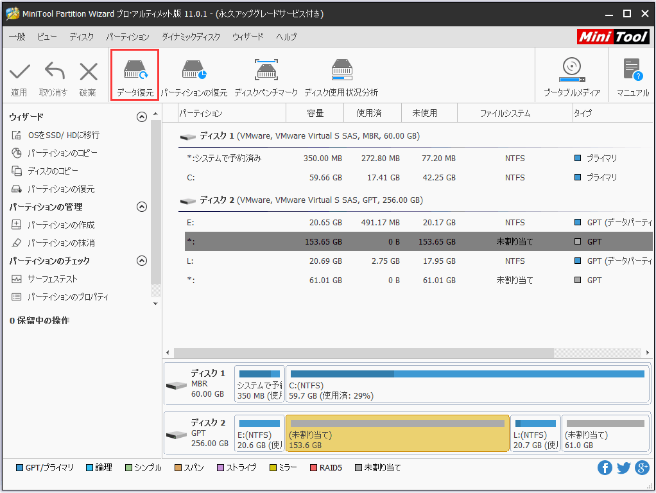Sort by タイプ column header

point(613,113)
